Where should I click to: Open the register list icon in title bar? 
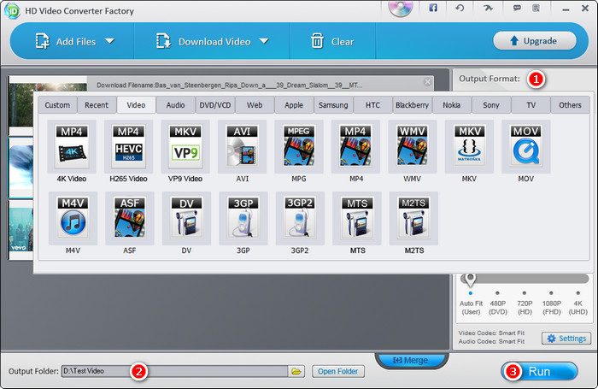pyautogui.click(x=536, y=8)
